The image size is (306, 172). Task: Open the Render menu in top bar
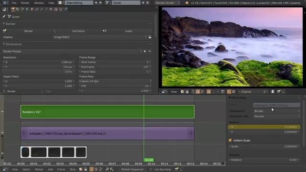point(25,3)
